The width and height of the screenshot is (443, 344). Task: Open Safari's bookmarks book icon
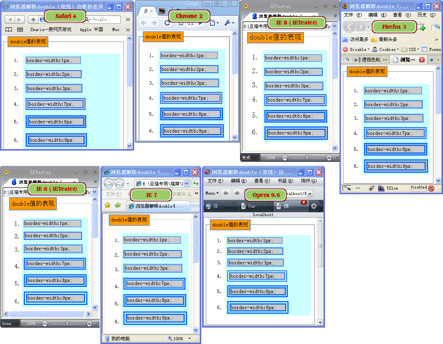click(x=9, y=29)
